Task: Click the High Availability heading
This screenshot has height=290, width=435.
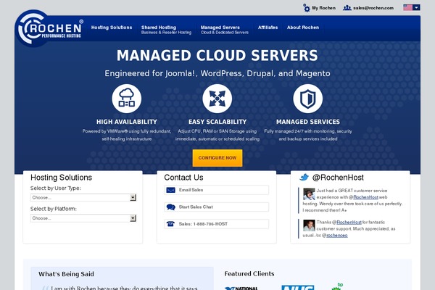Action: [x=126, y=122]
